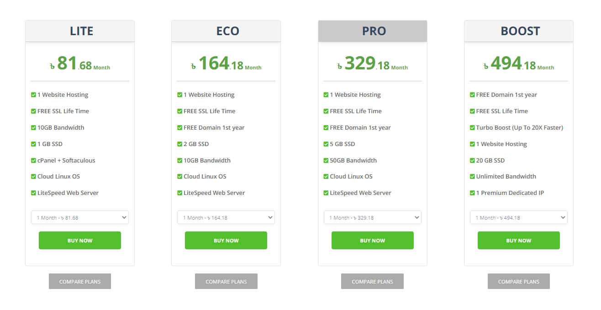Select the PRO plan header

click(373, 31)
